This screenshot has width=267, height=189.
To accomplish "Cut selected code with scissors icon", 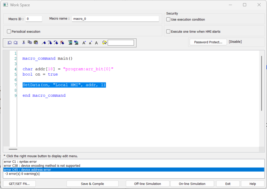I will point(24,43).
